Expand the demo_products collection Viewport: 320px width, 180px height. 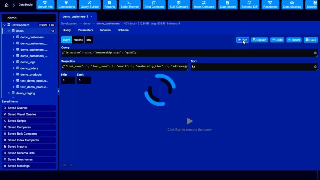click(13, 74)
